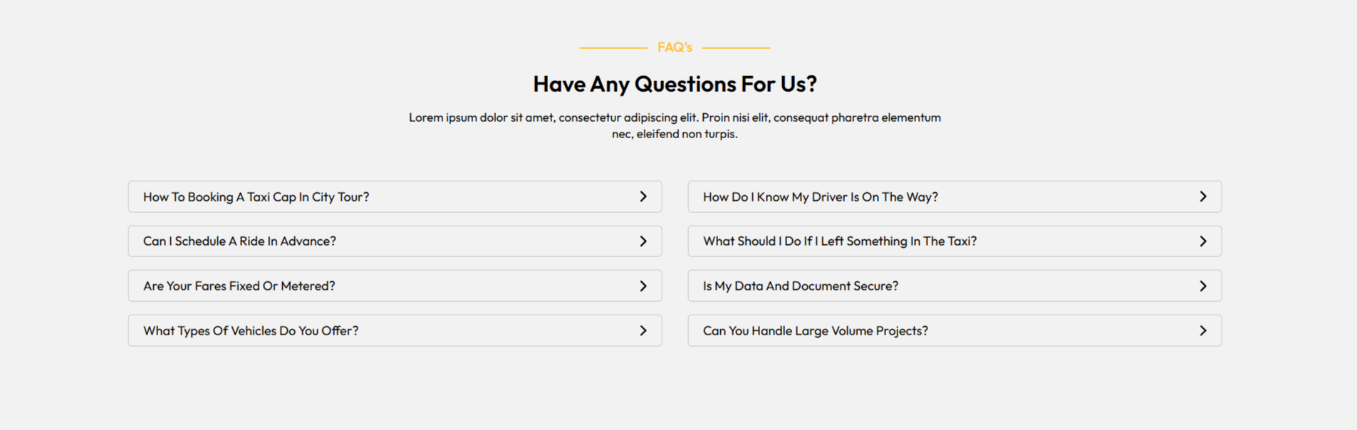
Task: Click the 'Can You Handle Large Volume Projects?' text
Action: (816, 331)
